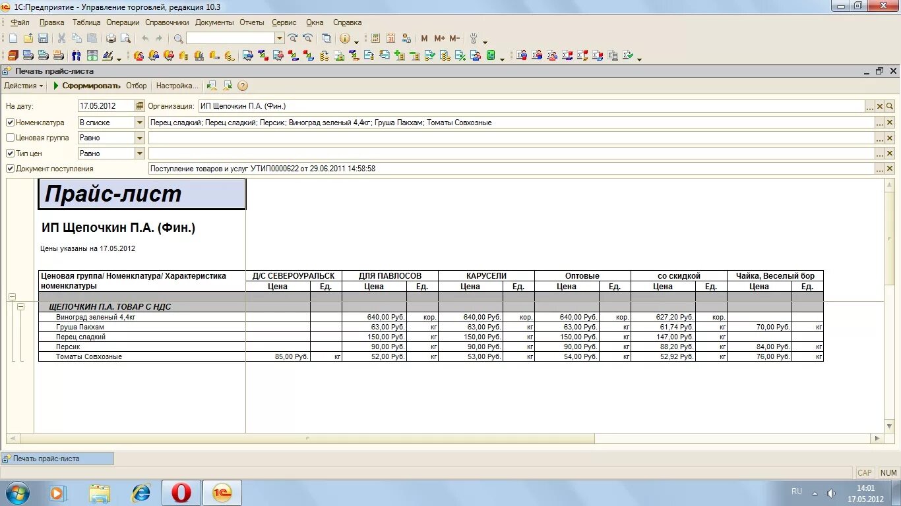Click the Настройка... button
Viewport: 901px width, 506px height.
pos(177,86)
